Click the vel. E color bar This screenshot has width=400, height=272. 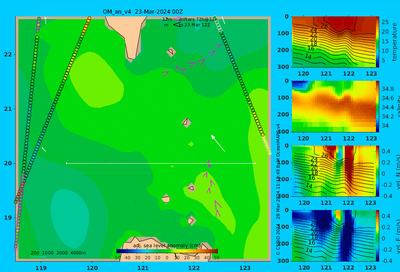pos(378,236)
